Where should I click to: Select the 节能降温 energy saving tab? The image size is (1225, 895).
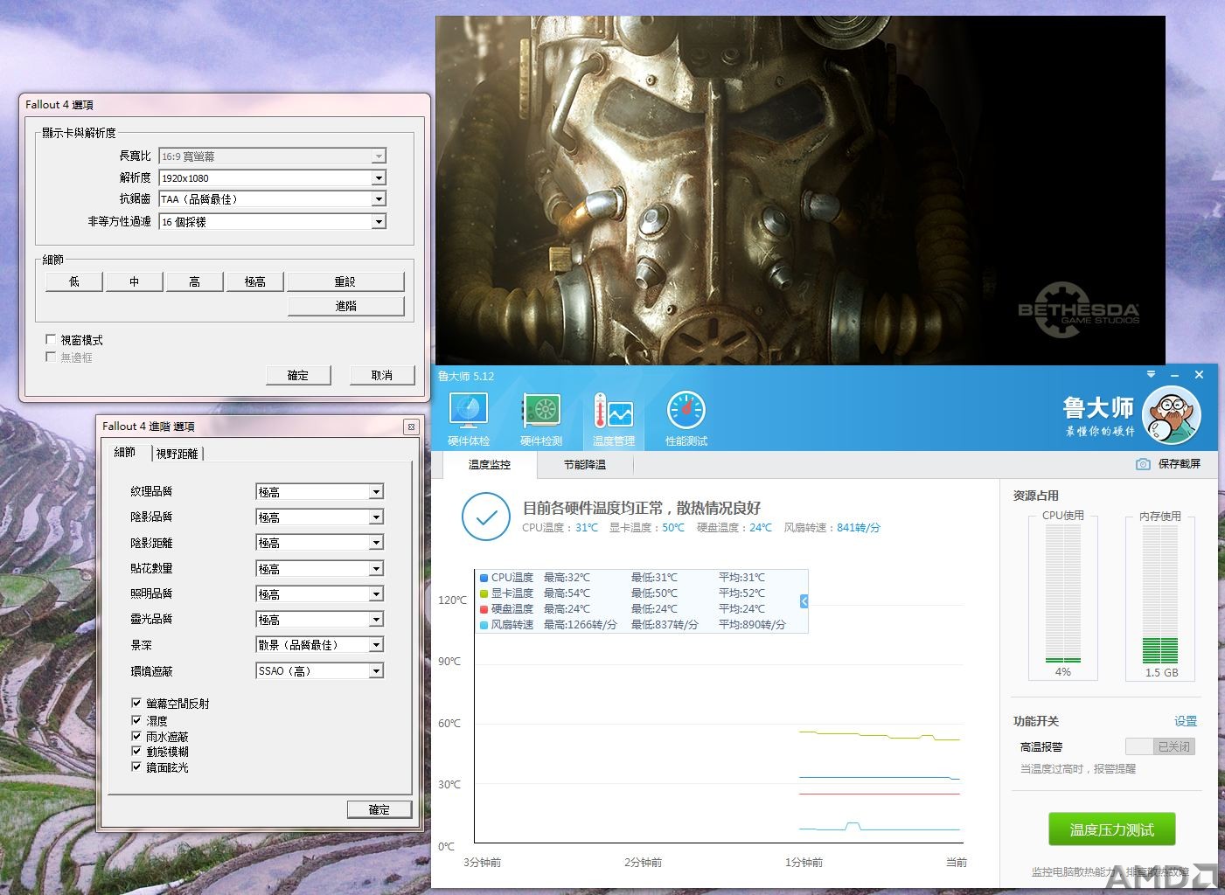coord(585,464)
